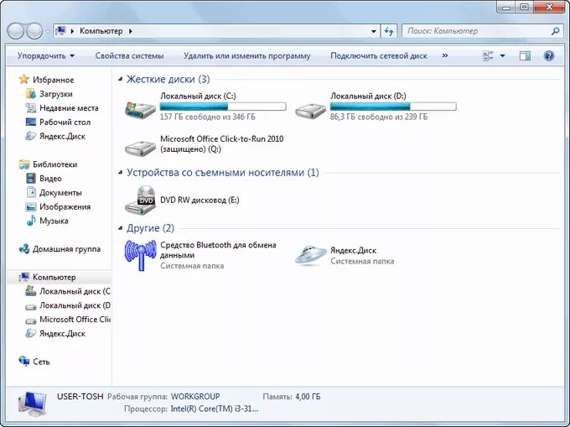Open the view options dropdown arrow

point(502,55)
